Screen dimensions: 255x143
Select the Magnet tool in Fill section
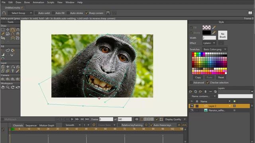[x=12, y=55]
